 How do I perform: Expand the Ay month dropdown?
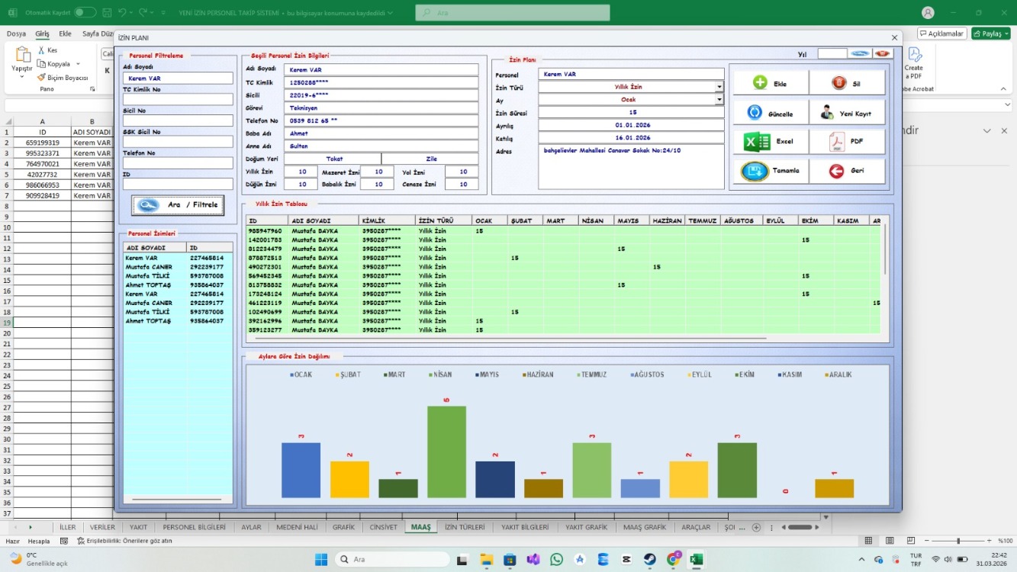pyautogui.click(x=719, y=99)
